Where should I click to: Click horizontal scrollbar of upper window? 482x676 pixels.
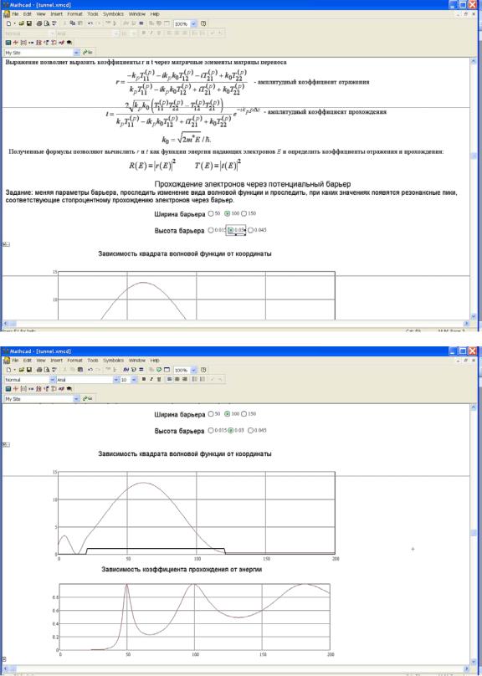(236, 323)
